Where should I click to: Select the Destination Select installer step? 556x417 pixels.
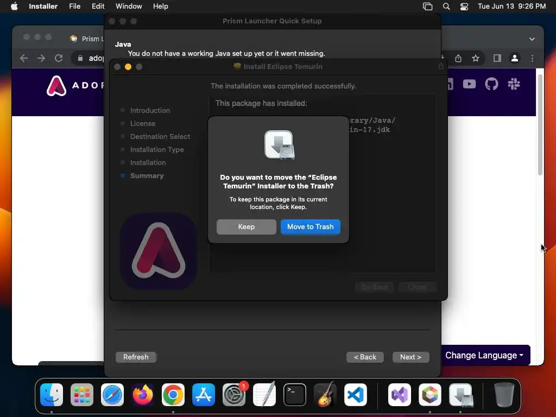pos(160,136)
